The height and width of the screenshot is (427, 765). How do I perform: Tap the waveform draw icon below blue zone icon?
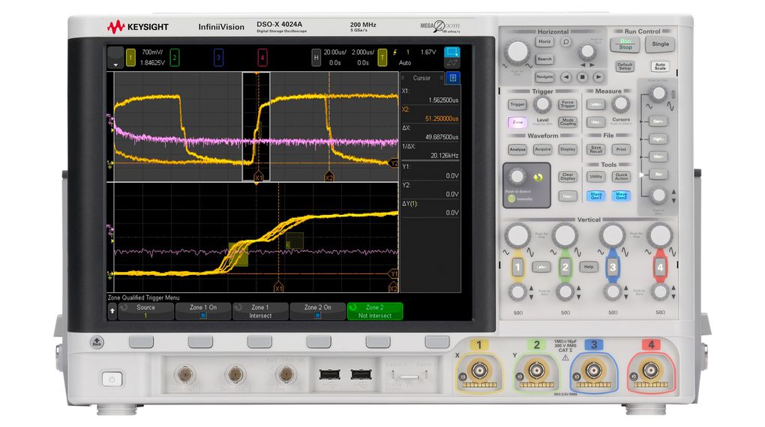pos(451,64)
